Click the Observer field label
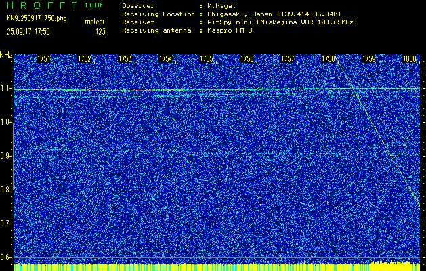 [x=138, y=6]
